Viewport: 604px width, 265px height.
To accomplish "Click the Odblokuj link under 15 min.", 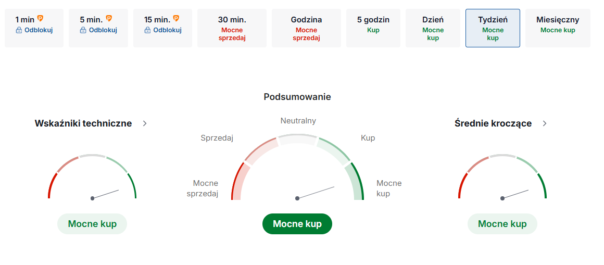I will tap(167, 30).
